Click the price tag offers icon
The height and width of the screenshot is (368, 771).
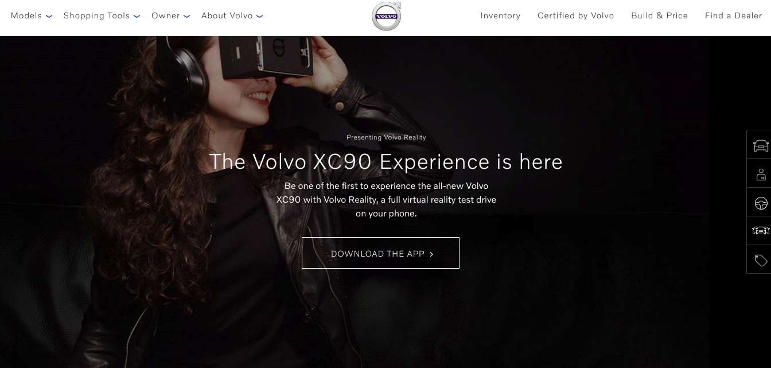coord(760,260)
